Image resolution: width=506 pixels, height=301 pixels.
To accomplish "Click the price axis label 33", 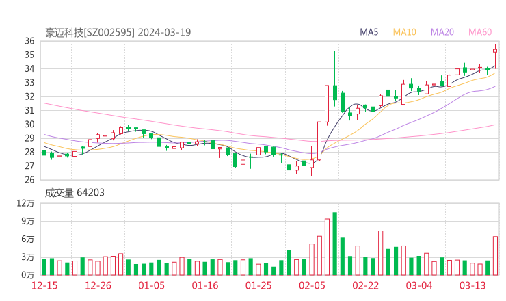I will point(29,83).
